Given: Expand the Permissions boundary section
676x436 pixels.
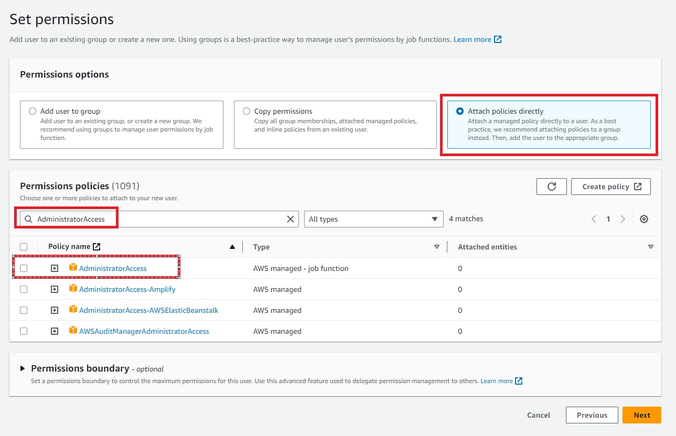Looking at the screenshot, I should click(x=23, y=368).
